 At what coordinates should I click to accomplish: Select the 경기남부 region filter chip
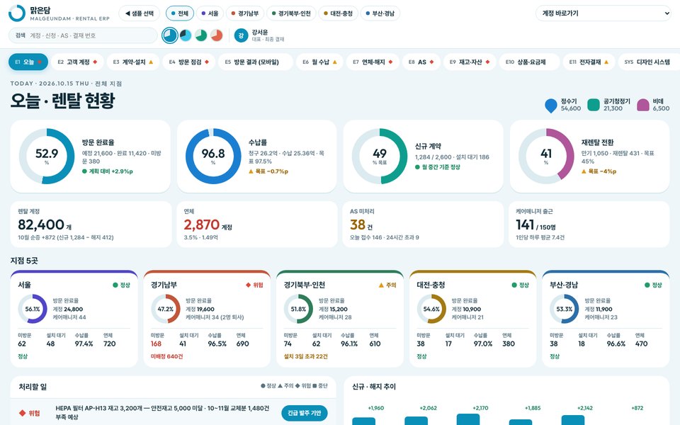(245, 13)
